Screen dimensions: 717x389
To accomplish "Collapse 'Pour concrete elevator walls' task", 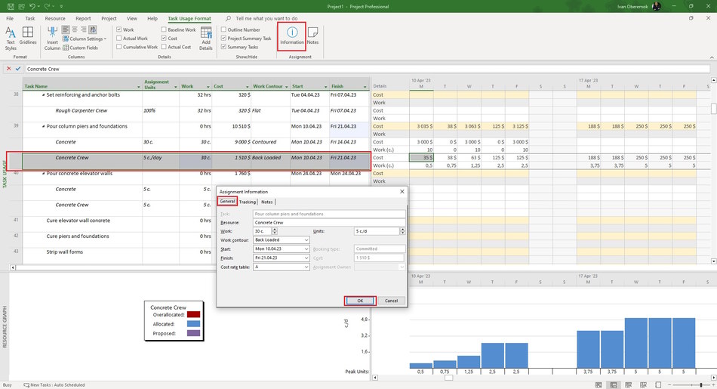I will tap(44, 174).
